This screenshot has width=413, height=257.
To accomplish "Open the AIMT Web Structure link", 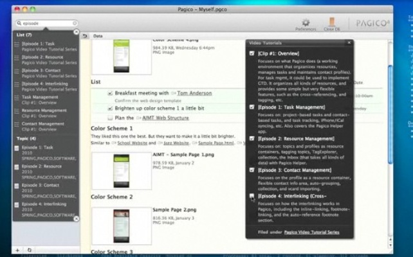I will [x=165, y=118].
